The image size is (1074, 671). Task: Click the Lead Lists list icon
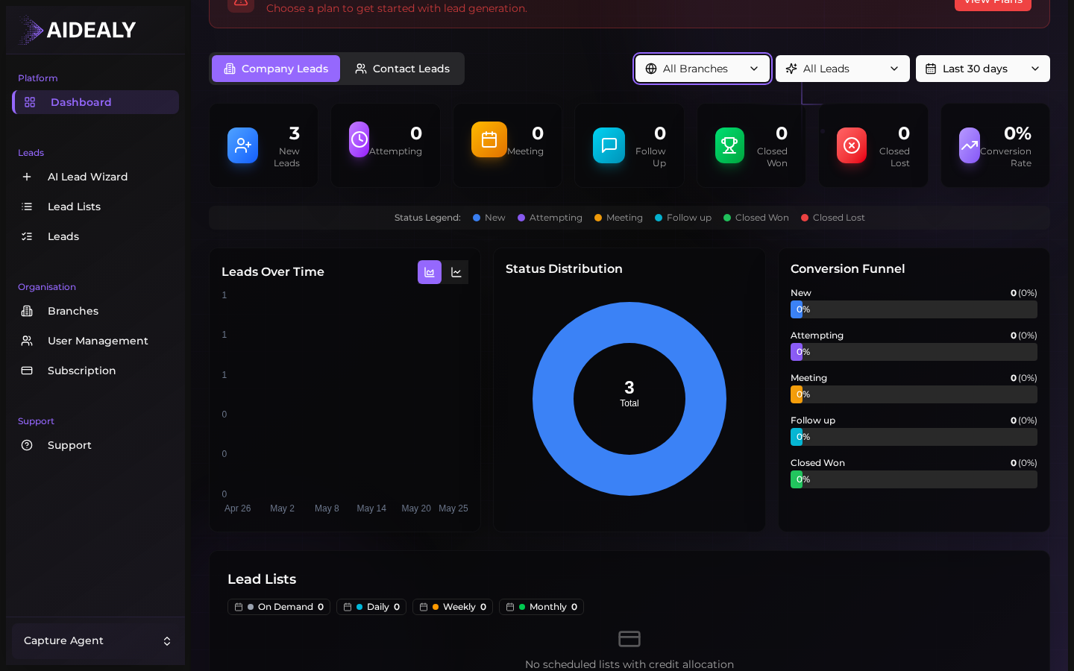pyautogui.click(x=27, y=207)
